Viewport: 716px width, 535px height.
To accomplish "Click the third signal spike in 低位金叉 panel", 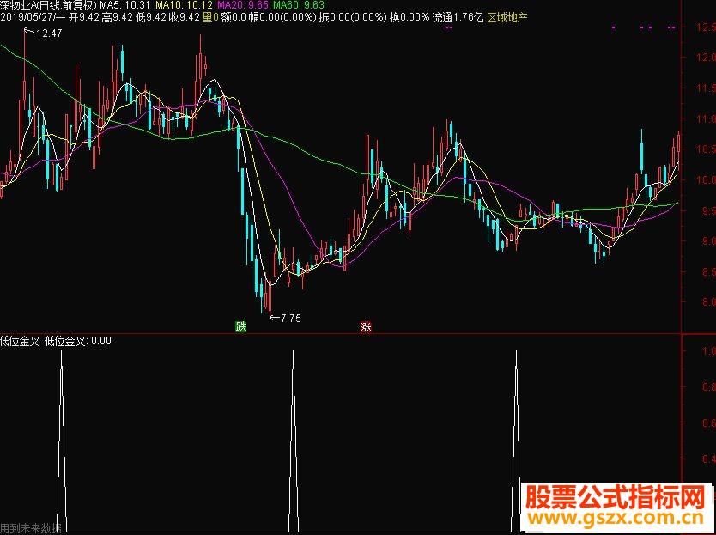I will tap(517, 441).
